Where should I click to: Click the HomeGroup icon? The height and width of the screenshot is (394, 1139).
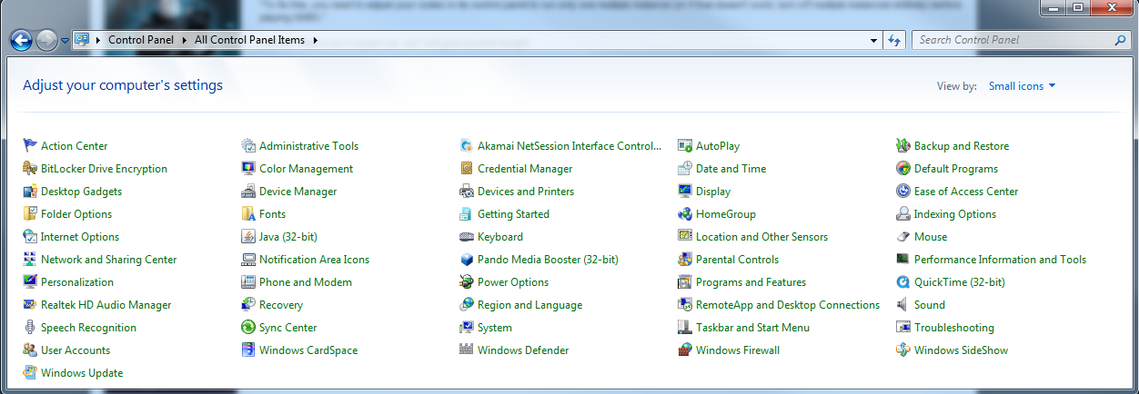click(x=685, y=214)
